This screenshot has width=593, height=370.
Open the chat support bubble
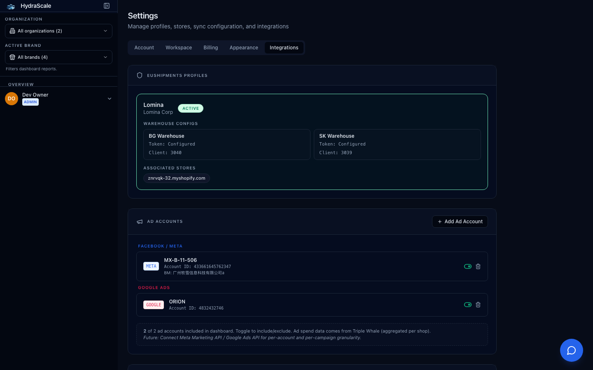(572, 350)
